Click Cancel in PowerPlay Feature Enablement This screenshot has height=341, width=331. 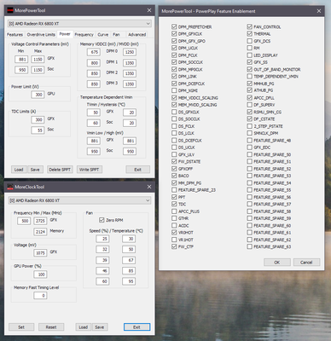click(306, 263)
